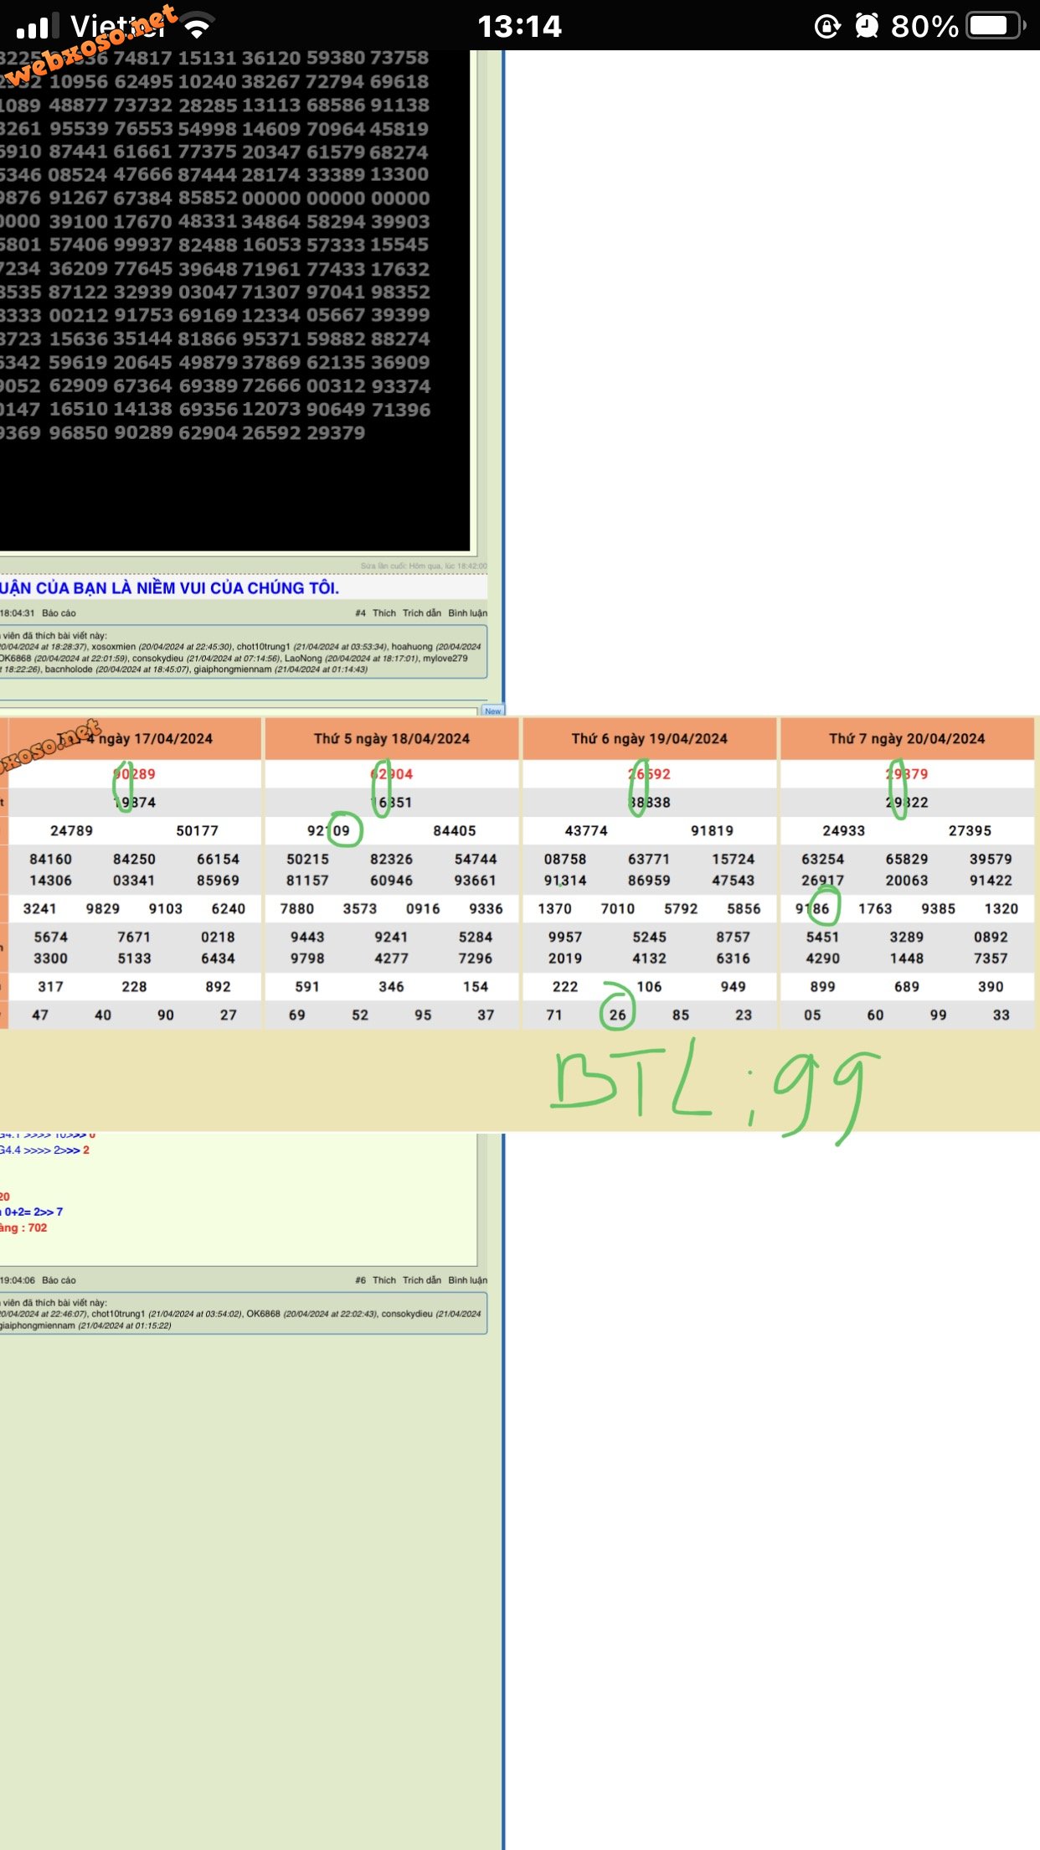Open permalink #4 of the post
1040x1850 pixels.
(360, 613)
